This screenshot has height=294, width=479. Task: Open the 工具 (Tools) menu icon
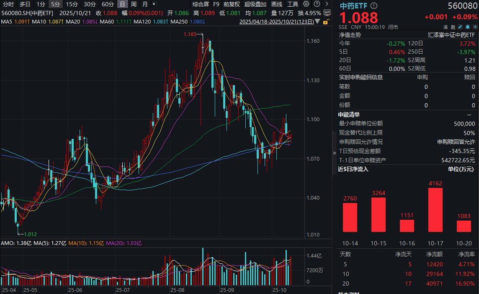[x=293, y=4]
